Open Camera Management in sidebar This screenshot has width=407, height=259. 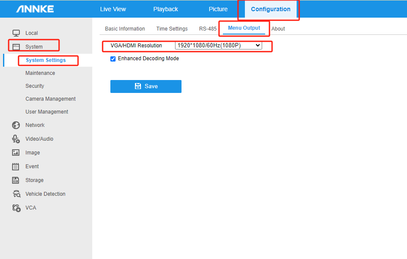click(x=50, y=99)
